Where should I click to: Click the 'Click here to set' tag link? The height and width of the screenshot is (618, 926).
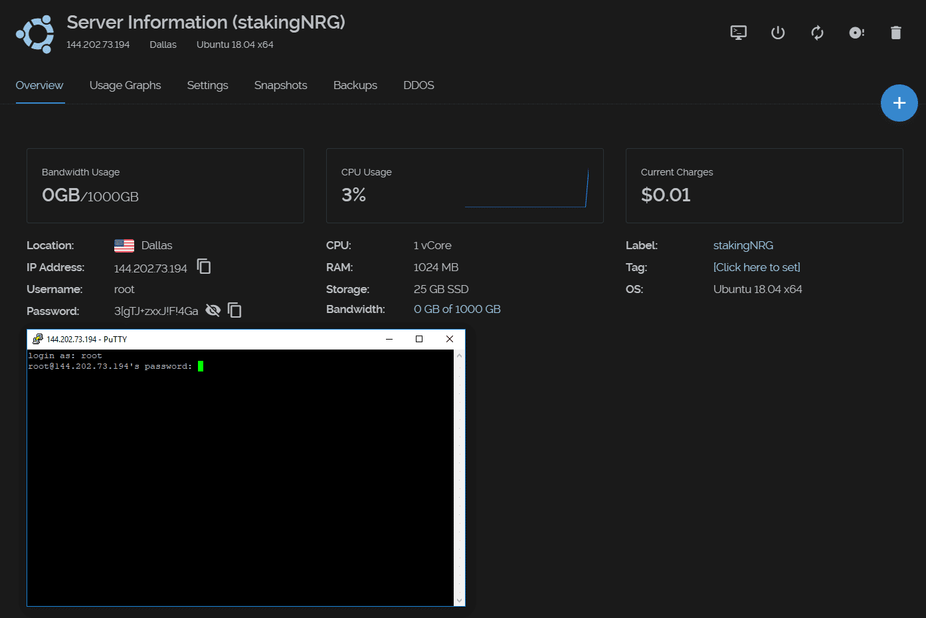[757, 267]
